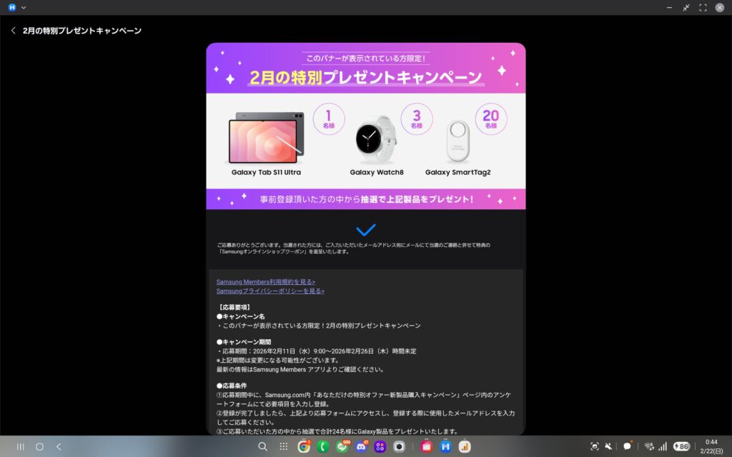The image size is (732, 457).
Task: Open Wi-Fi status in the system tray
Action: click(x=649, y=446)
